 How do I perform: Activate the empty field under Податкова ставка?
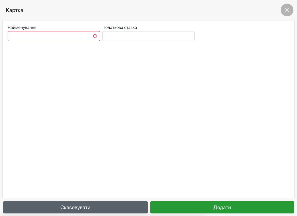coord(148,36)
